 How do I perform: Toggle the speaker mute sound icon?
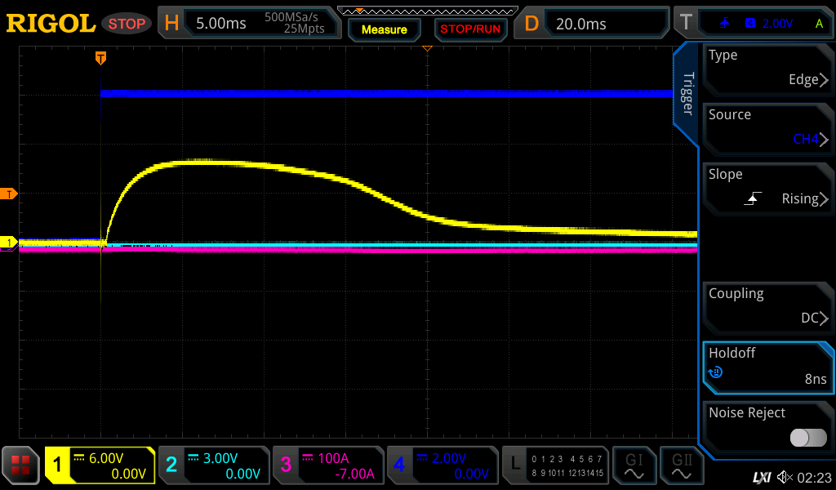(785, 476)
